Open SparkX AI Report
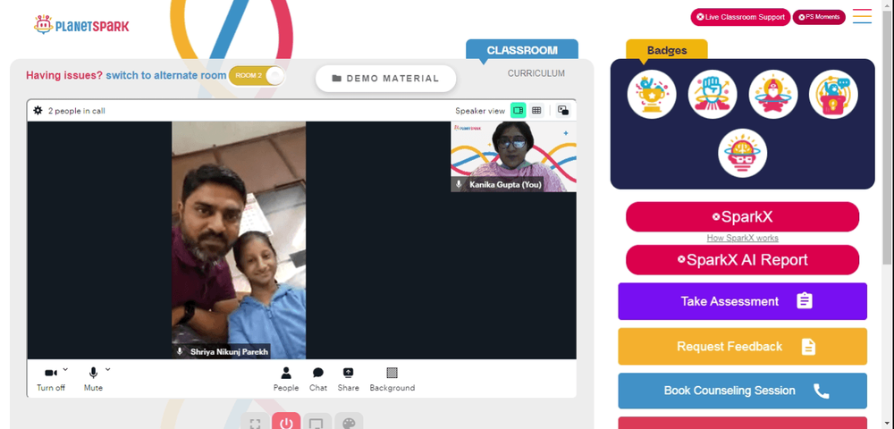The height and width of the screenshot is (429, 894). (x=742, y=260)
